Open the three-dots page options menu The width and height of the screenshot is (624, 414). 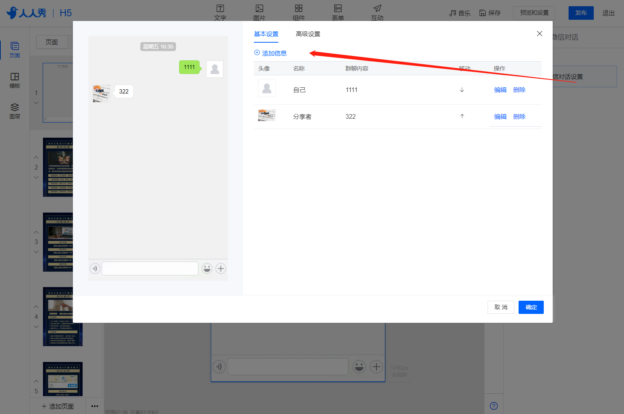pos(95,406)
